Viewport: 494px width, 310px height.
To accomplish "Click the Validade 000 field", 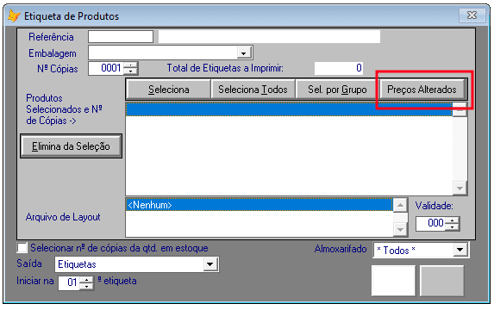I will tap(431, 223).
